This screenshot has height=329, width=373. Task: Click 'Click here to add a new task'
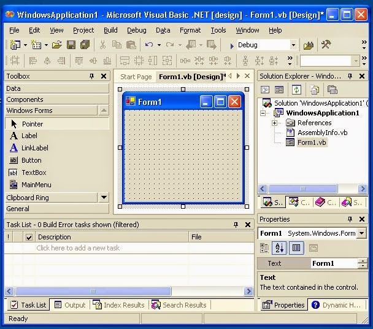point(78,248)
